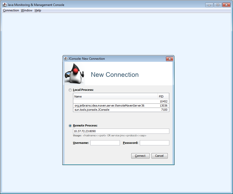This screenshot has width=233, height=194.
Task: Select the Local Process radio button
Action: click(70, 90)
